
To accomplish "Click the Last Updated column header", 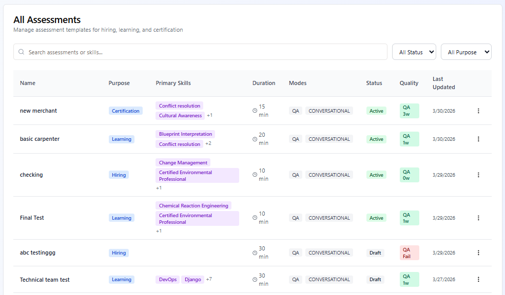I will point(443,83).
